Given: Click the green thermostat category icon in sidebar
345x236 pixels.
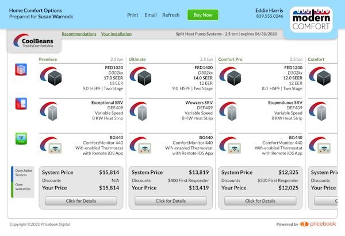Looking at the screenshot, I should click(20, 139).
